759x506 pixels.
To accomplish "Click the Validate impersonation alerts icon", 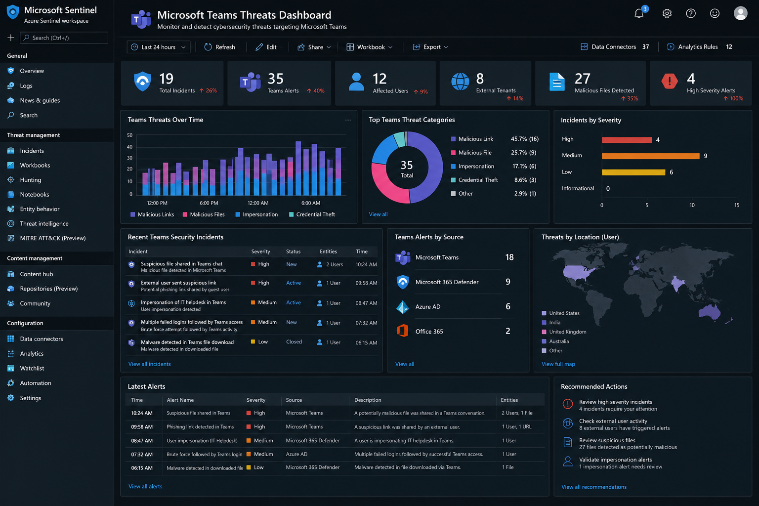I will click(x=568, y=462).
